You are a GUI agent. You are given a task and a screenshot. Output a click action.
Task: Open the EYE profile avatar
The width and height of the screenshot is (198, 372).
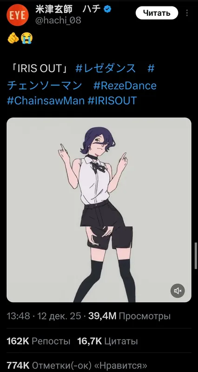click(17, 15)
